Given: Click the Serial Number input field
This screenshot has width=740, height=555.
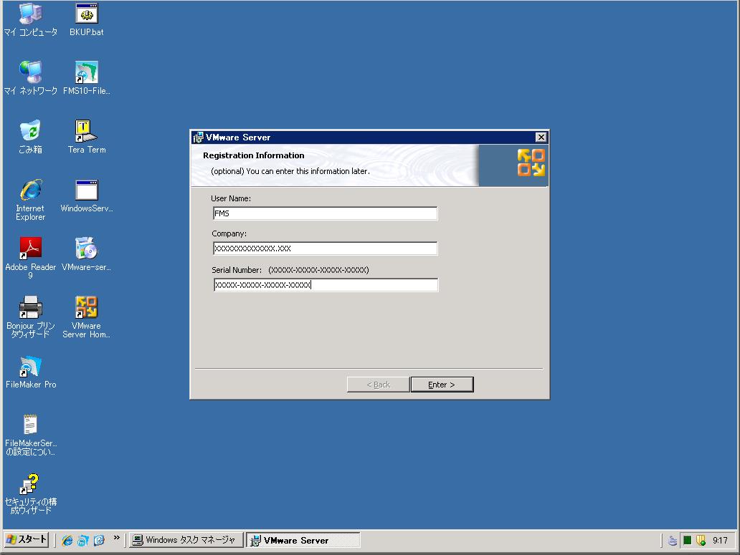Looking at the screenshot, I should tap(326, 284).
